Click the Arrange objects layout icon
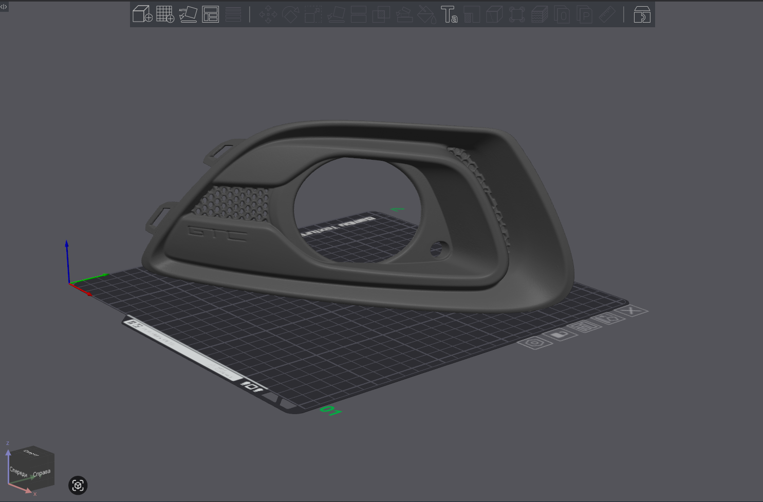The height and width of the screenshot is (502, 763). pyautogui.click(x=211, y=14)
